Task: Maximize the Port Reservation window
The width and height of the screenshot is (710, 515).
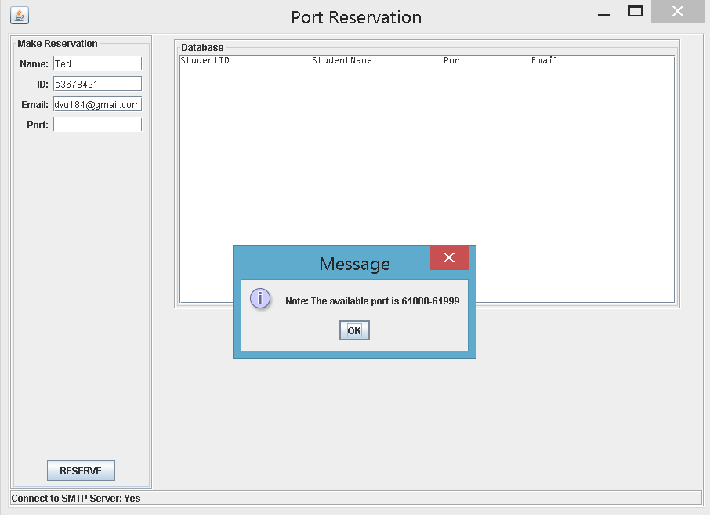Action: pyautogui.click(x=636, y=11)
